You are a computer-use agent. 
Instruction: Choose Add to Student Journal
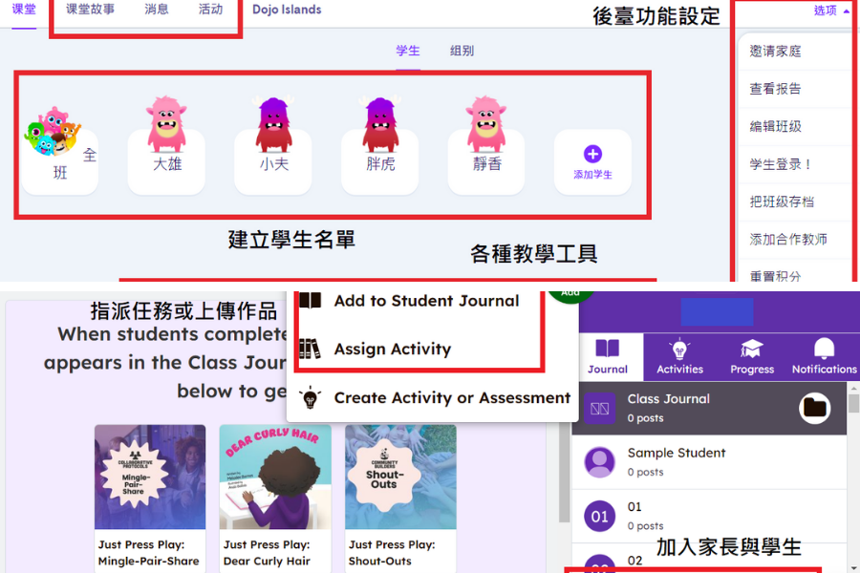pyautogui.click(x=426, y=301)
